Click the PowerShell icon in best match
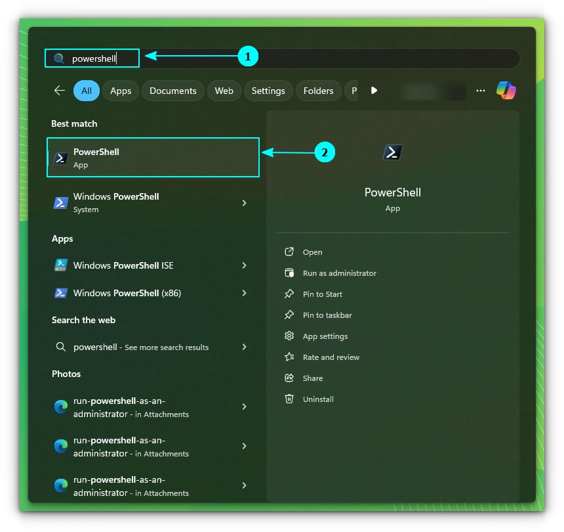The image size is (564, 532). click(61, 158)
